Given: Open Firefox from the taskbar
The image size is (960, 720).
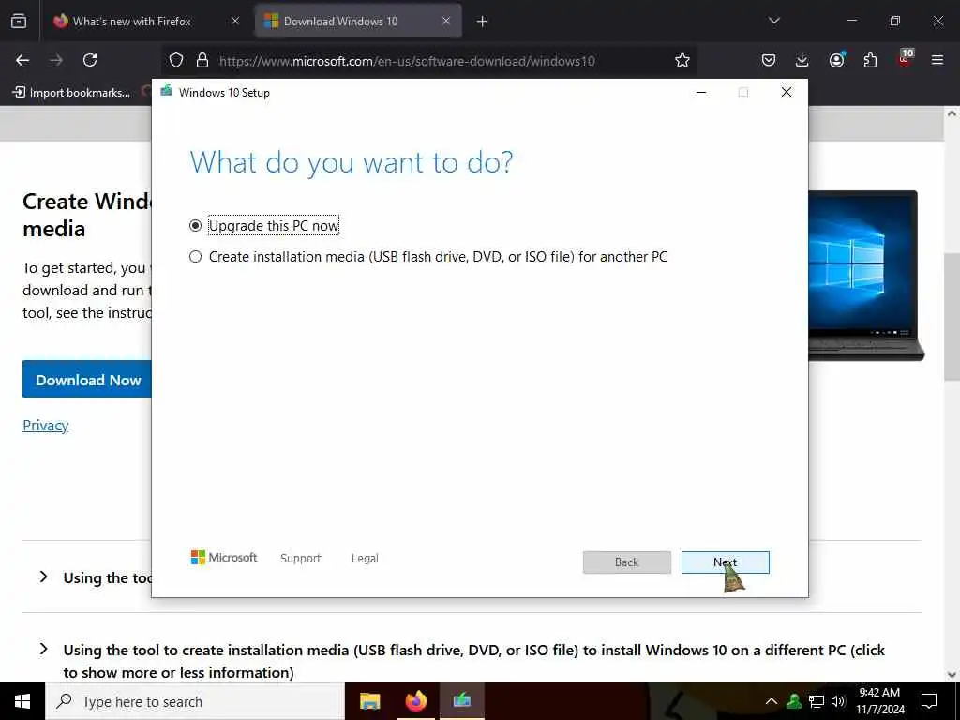Looking at the screenshot, I should coord(415,701).
